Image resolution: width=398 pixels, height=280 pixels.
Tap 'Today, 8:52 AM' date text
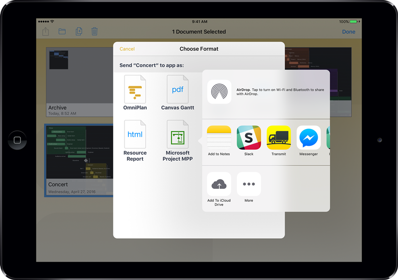tap(62, 114)
